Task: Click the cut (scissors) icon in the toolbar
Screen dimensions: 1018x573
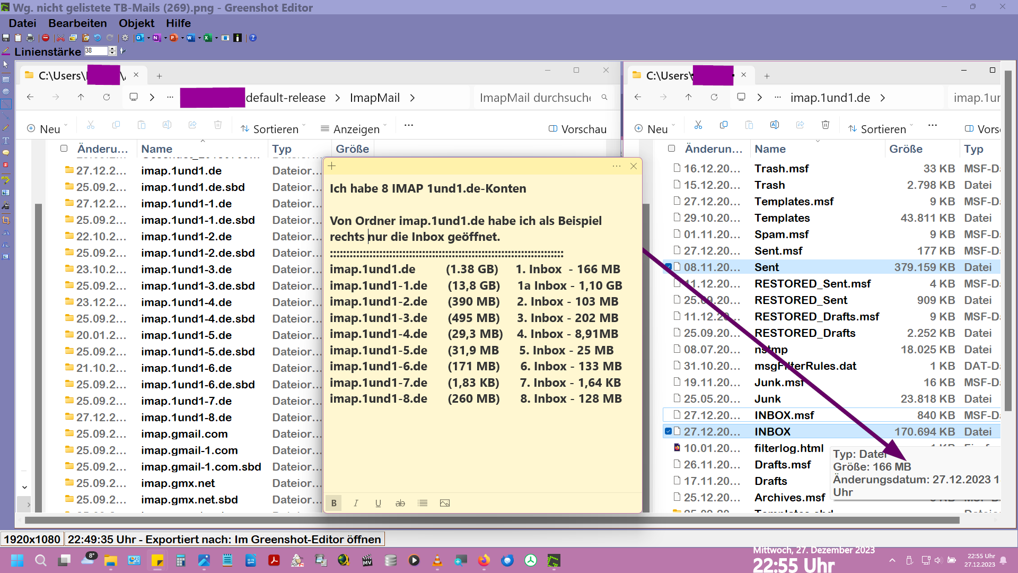Action: coord(60,38)
